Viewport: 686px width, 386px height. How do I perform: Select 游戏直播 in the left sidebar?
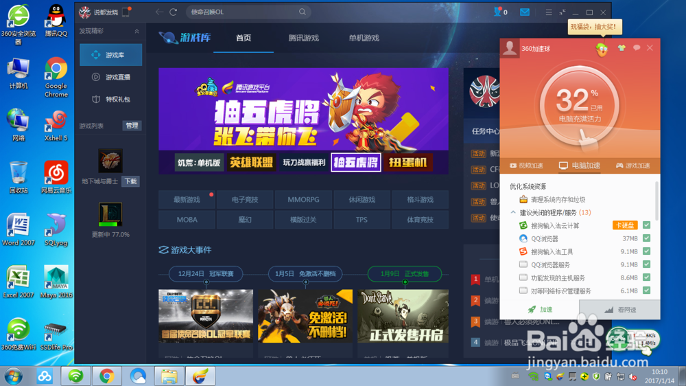[x=110, y=77]
